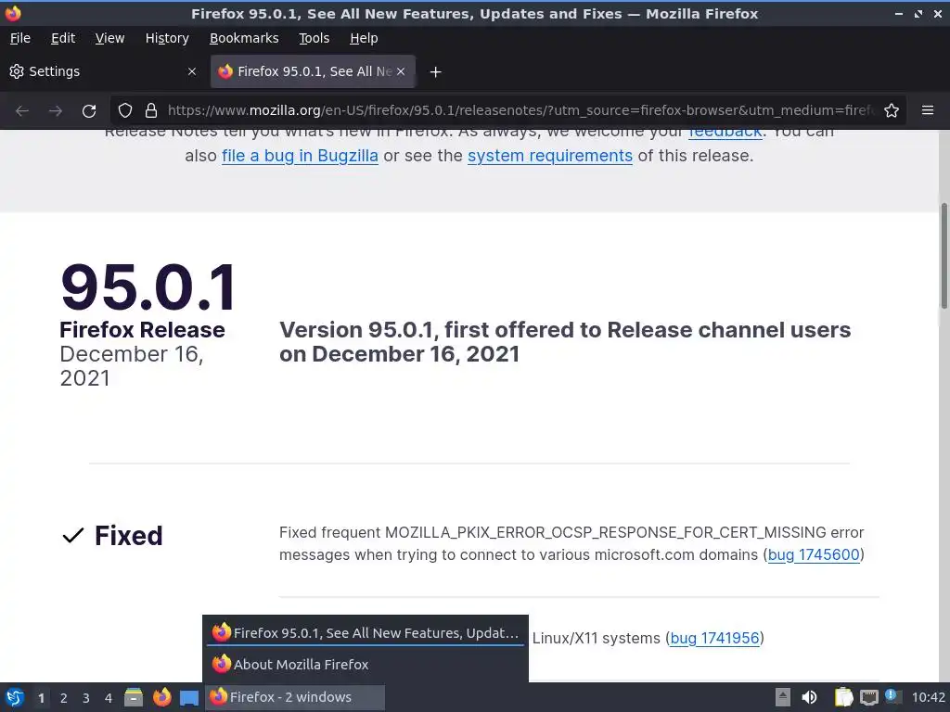Open the Firefox hamburger application menu
950x712 pixels.
tap(928, 111)
